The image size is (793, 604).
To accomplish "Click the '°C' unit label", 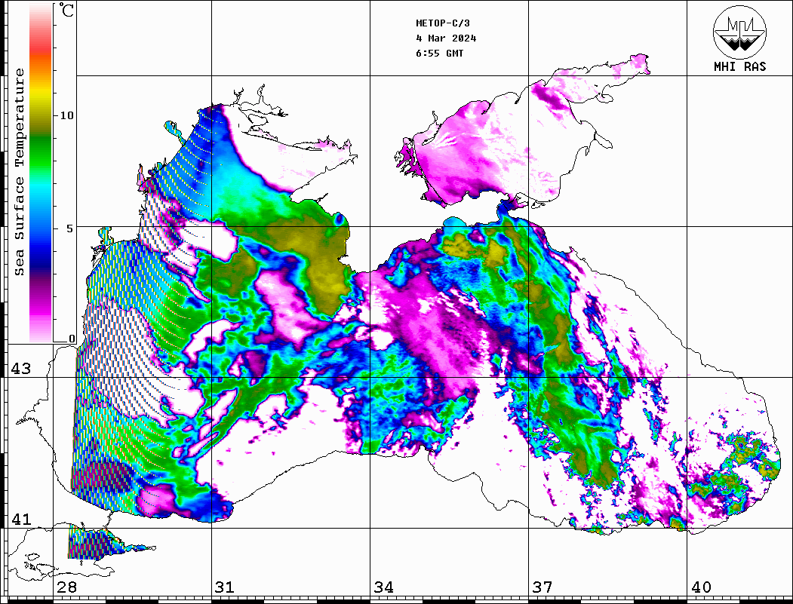I will pyautogui.click(x=66, y=10).
